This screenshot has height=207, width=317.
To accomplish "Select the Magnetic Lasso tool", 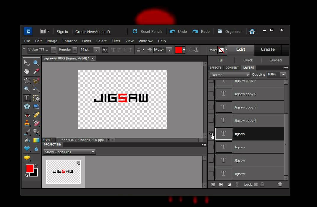I will pos(36,81).
